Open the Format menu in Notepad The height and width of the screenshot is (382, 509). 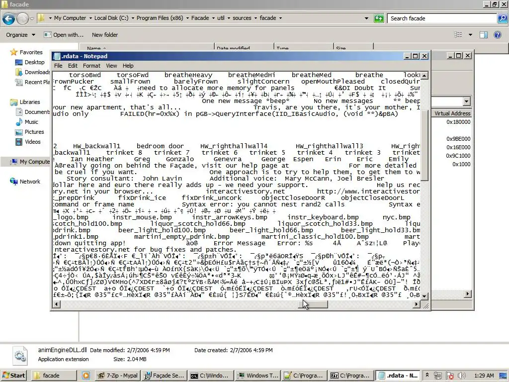tap(91, 66)
